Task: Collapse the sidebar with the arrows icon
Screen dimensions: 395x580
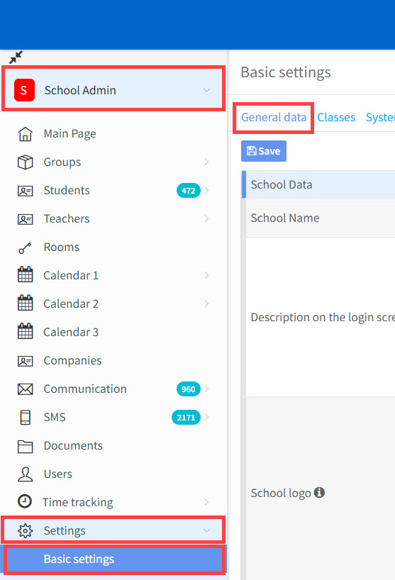Action: coord(16,57)
